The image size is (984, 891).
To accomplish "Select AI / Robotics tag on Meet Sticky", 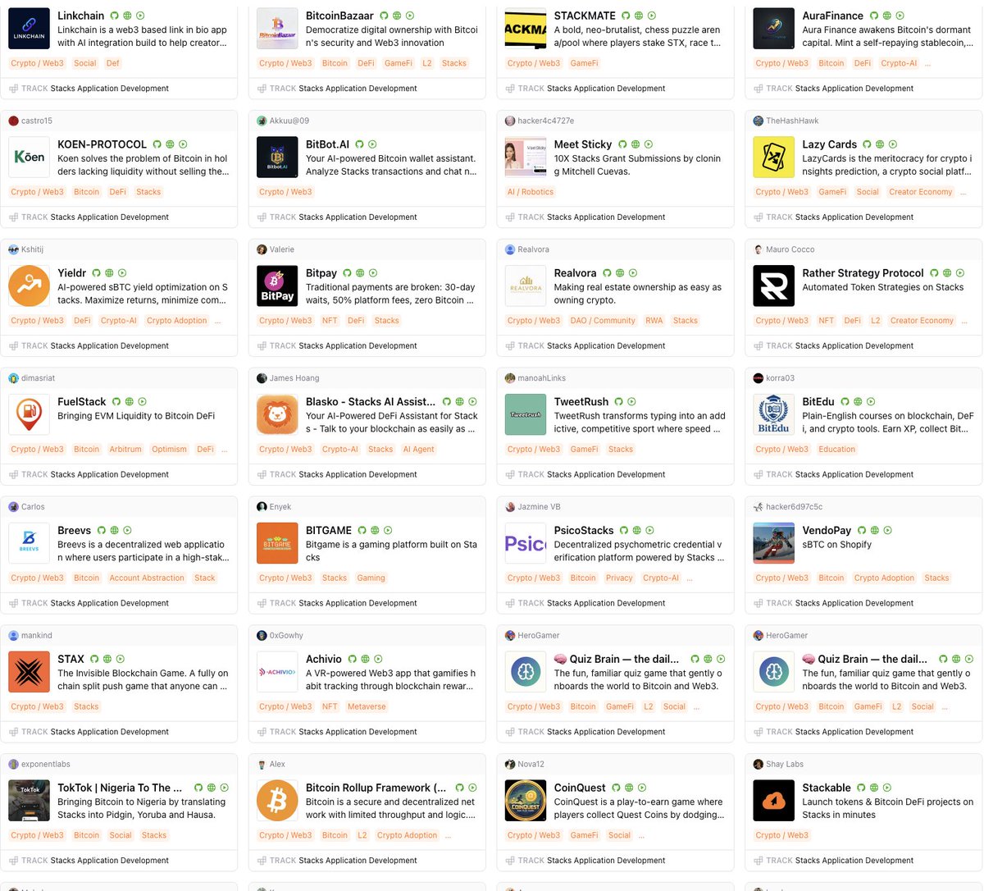I will pyautogui.click(x=531, y=192).
